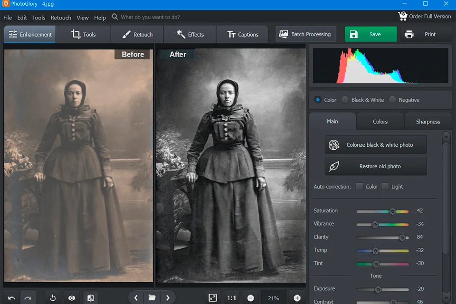Show the original with the eye icon
The image size is (456, 304).
click(x=72, y=297)
